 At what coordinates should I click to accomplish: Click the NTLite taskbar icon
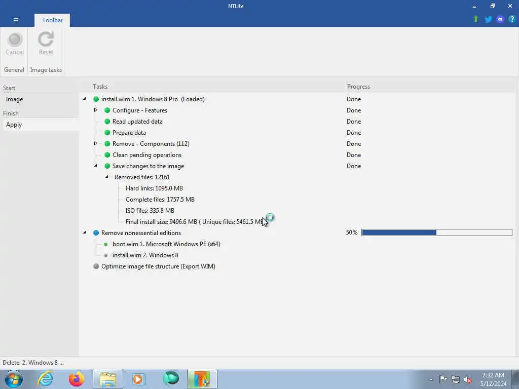[x=202, y=379]
